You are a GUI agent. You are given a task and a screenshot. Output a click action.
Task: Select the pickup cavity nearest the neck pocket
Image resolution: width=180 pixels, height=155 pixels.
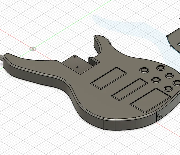click(109, 78)
